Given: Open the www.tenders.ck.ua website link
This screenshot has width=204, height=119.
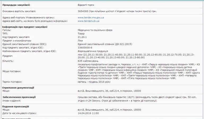Looking at the screenshot, I should [x=88, y=21].
